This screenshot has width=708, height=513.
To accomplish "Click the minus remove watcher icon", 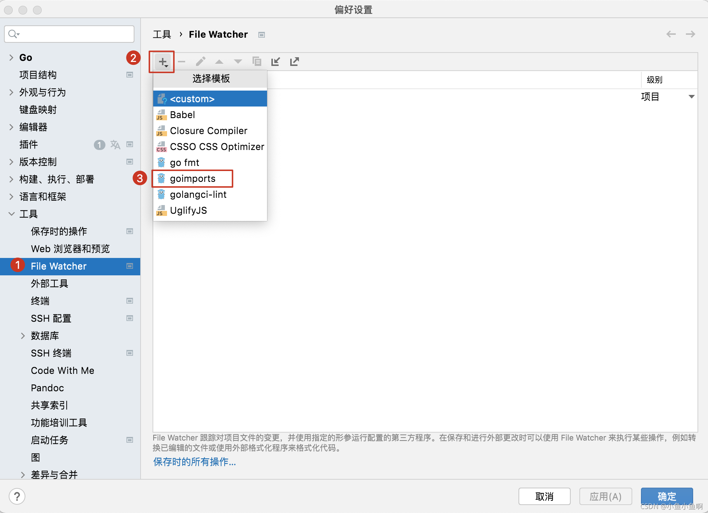I will tap(182, 62).
